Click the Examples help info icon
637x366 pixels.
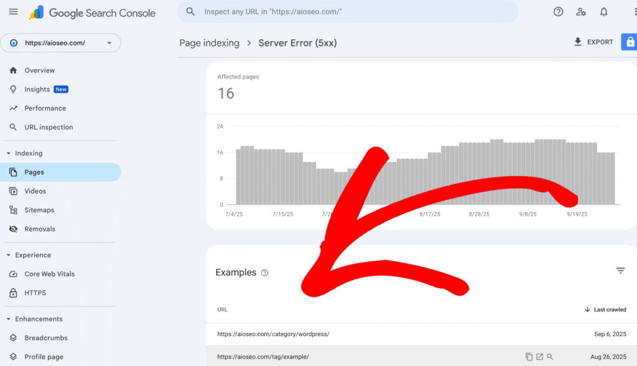tap(264, 273)
